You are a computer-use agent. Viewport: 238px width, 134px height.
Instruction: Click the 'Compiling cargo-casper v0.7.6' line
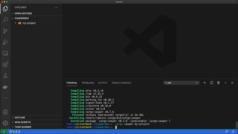click(92, 112)
